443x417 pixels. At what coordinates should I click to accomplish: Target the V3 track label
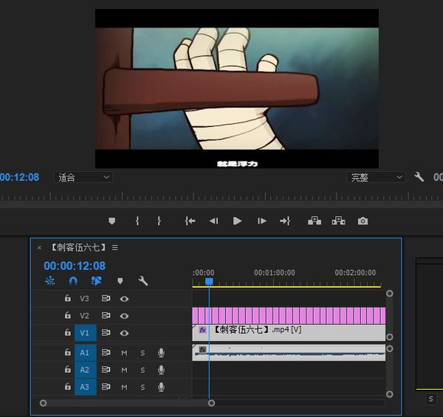84,298
